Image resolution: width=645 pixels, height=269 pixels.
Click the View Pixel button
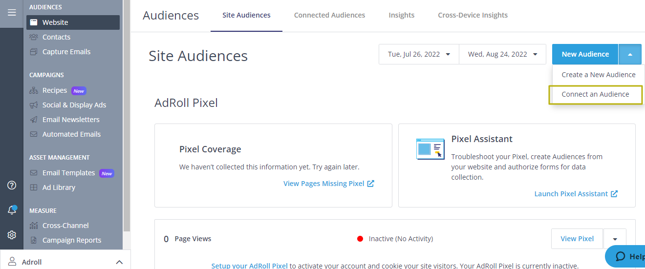[577, 239]
